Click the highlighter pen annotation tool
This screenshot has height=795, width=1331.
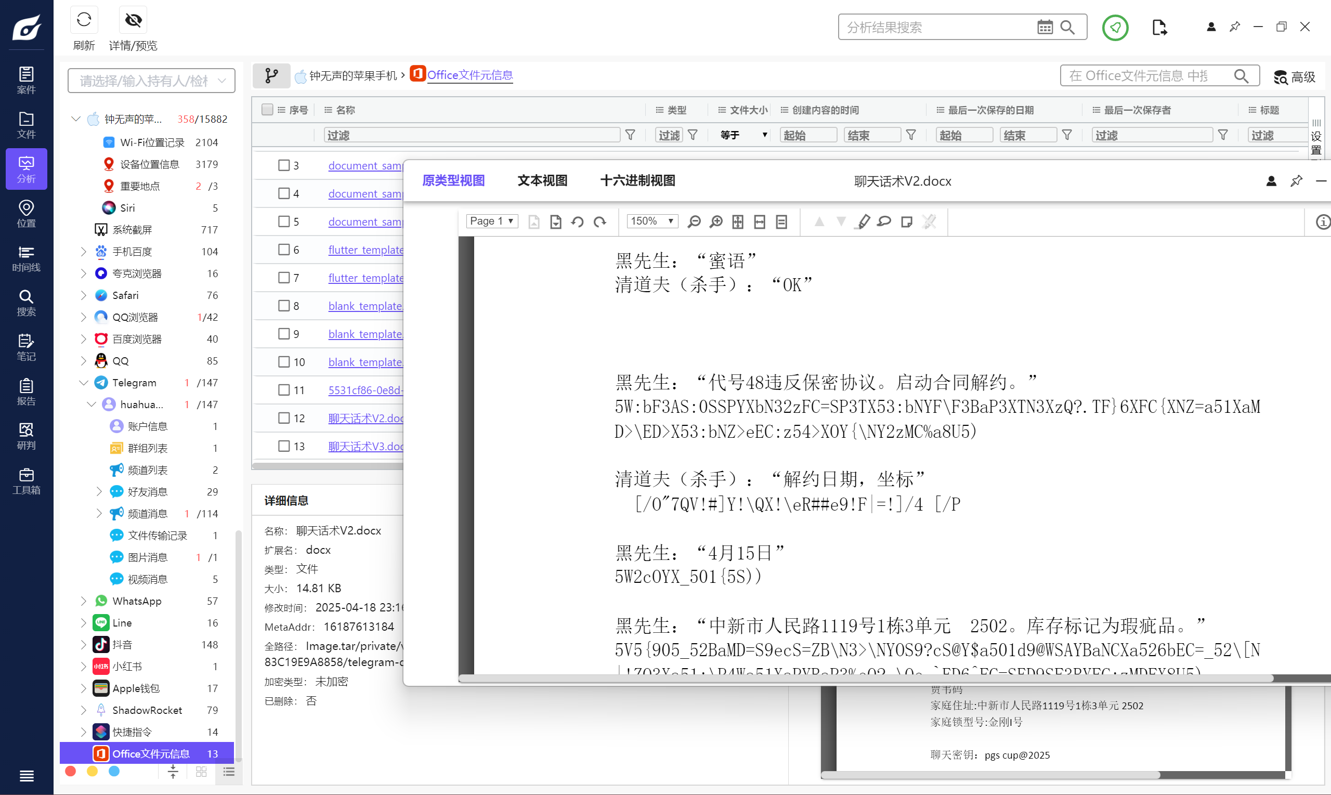tap(864, 221)
